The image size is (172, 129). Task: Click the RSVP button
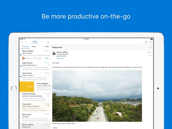[x=47, y=58]
